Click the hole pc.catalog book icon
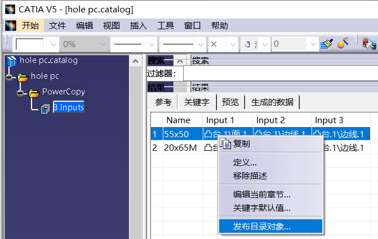This screenshot has width=378, height=239. coord(12,61)
